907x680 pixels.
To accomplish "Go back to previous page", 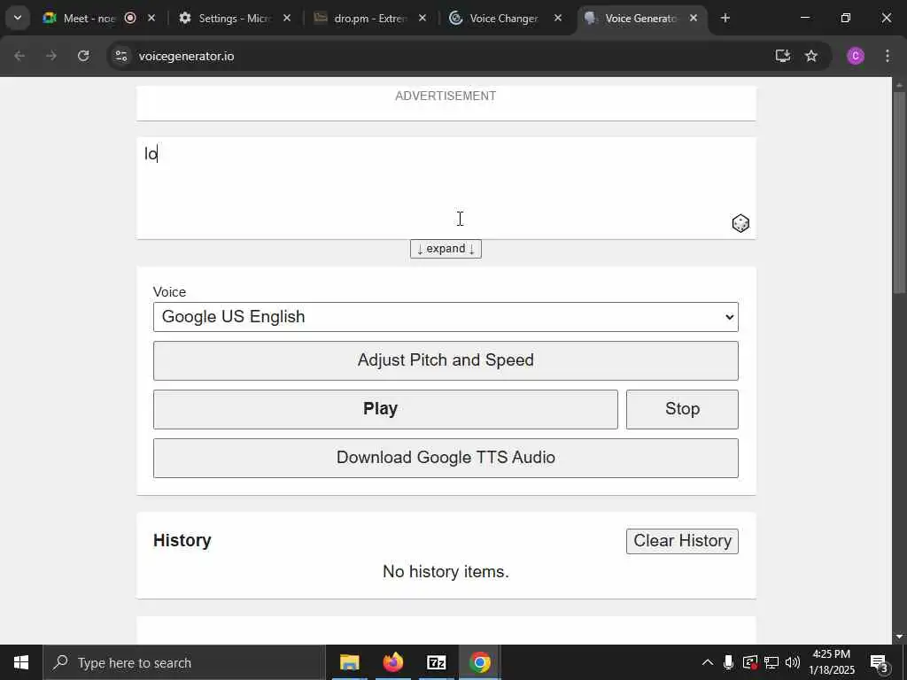I will point(19,56).
